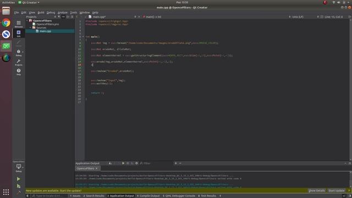This screenshot has height=198, width=352.
Task: Open the View menu
Action: (32, 13)
